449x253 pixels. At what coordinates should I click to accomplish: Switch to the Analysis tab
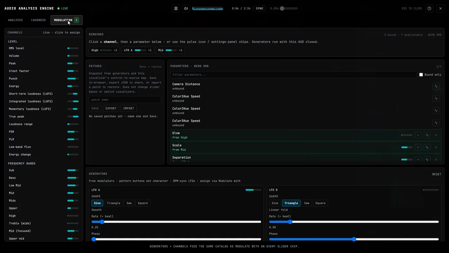pos(15,20)
